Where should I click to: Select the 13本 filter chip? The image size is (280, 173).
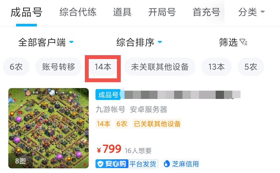point(216,67)
